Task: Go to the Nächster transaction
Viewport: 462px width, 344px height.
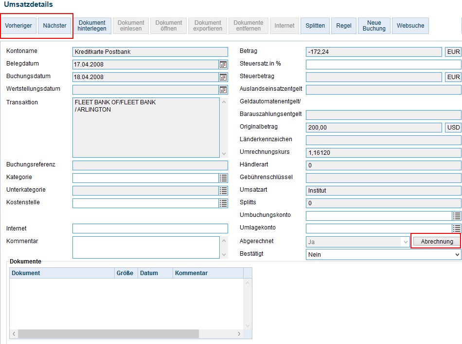Action: click(54, 26)
